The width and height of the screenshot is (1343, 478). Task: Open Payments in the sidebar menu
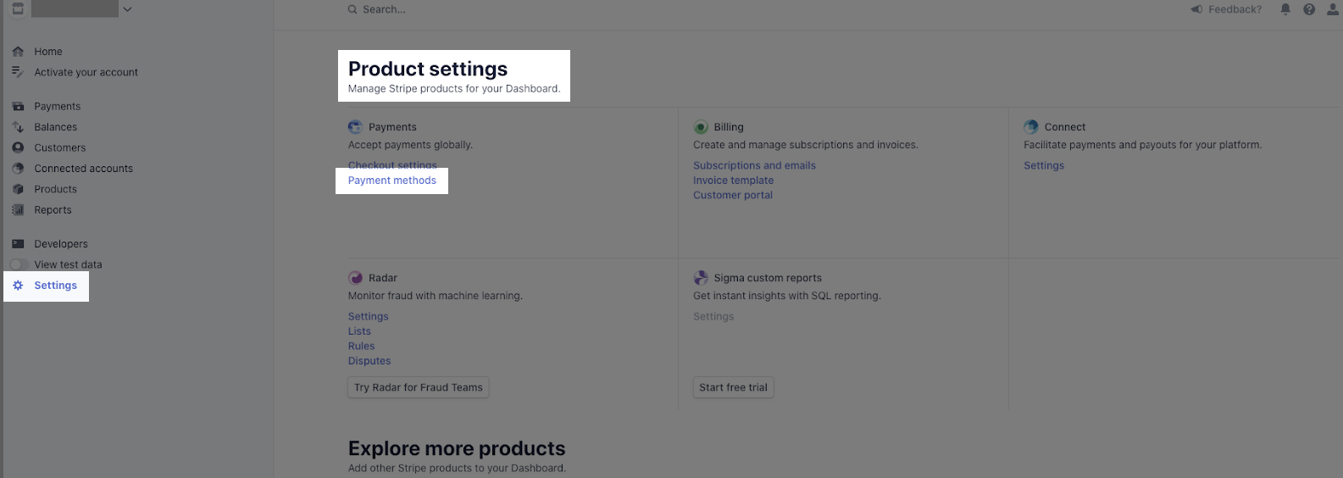(x=58, y=107)
